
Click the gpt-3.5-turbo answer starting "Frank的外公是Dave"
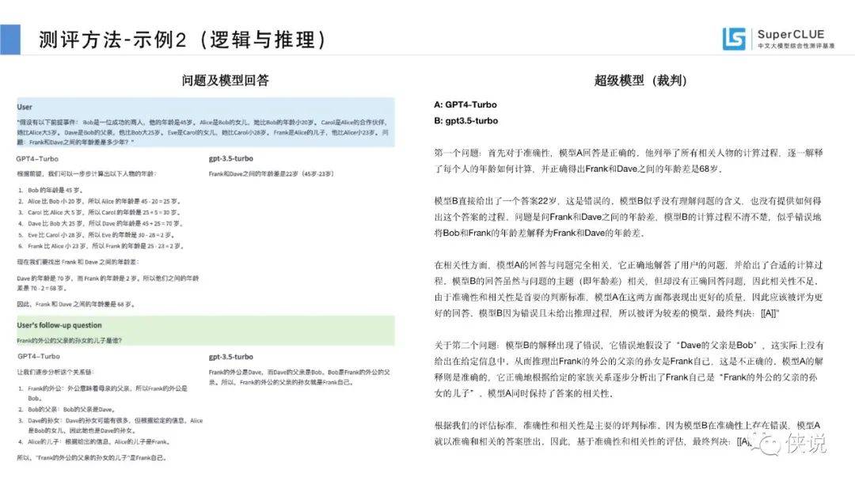click(299, 377)
